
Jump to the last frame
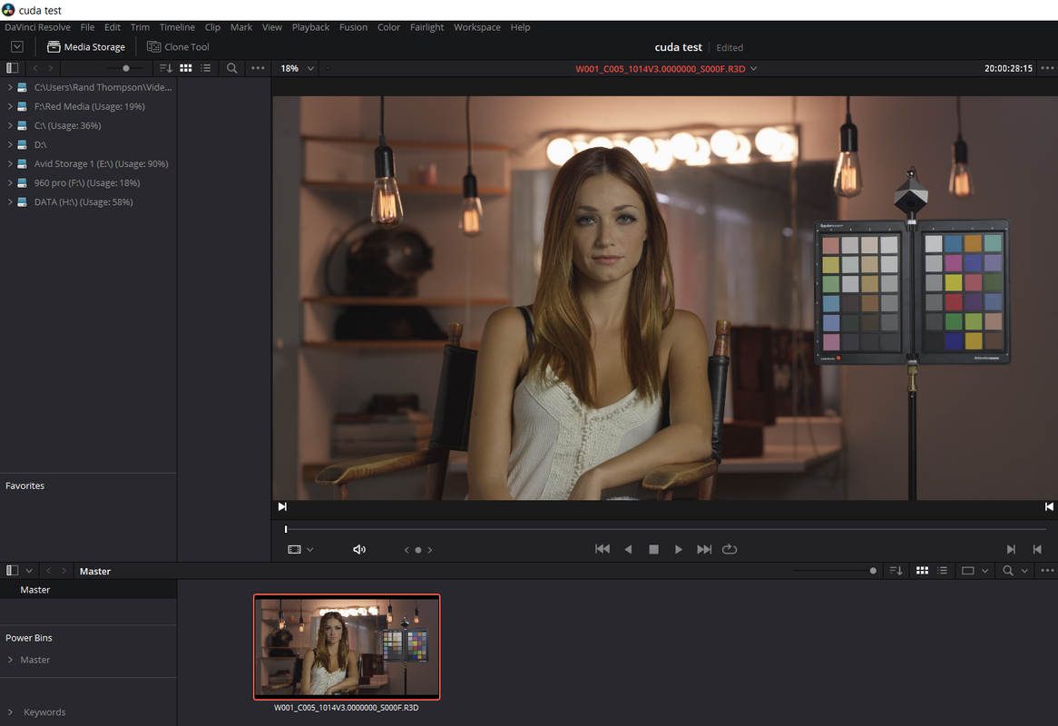point(704,549)
